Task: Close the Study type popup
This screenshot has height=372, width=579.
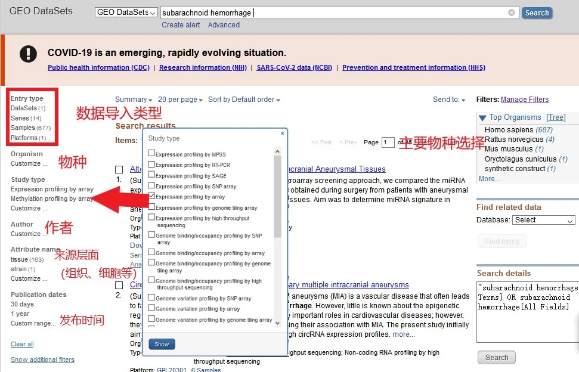Action: point(282,134)
